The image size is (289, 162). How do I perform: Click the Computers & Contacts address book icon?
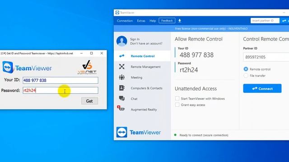(121, 88)
